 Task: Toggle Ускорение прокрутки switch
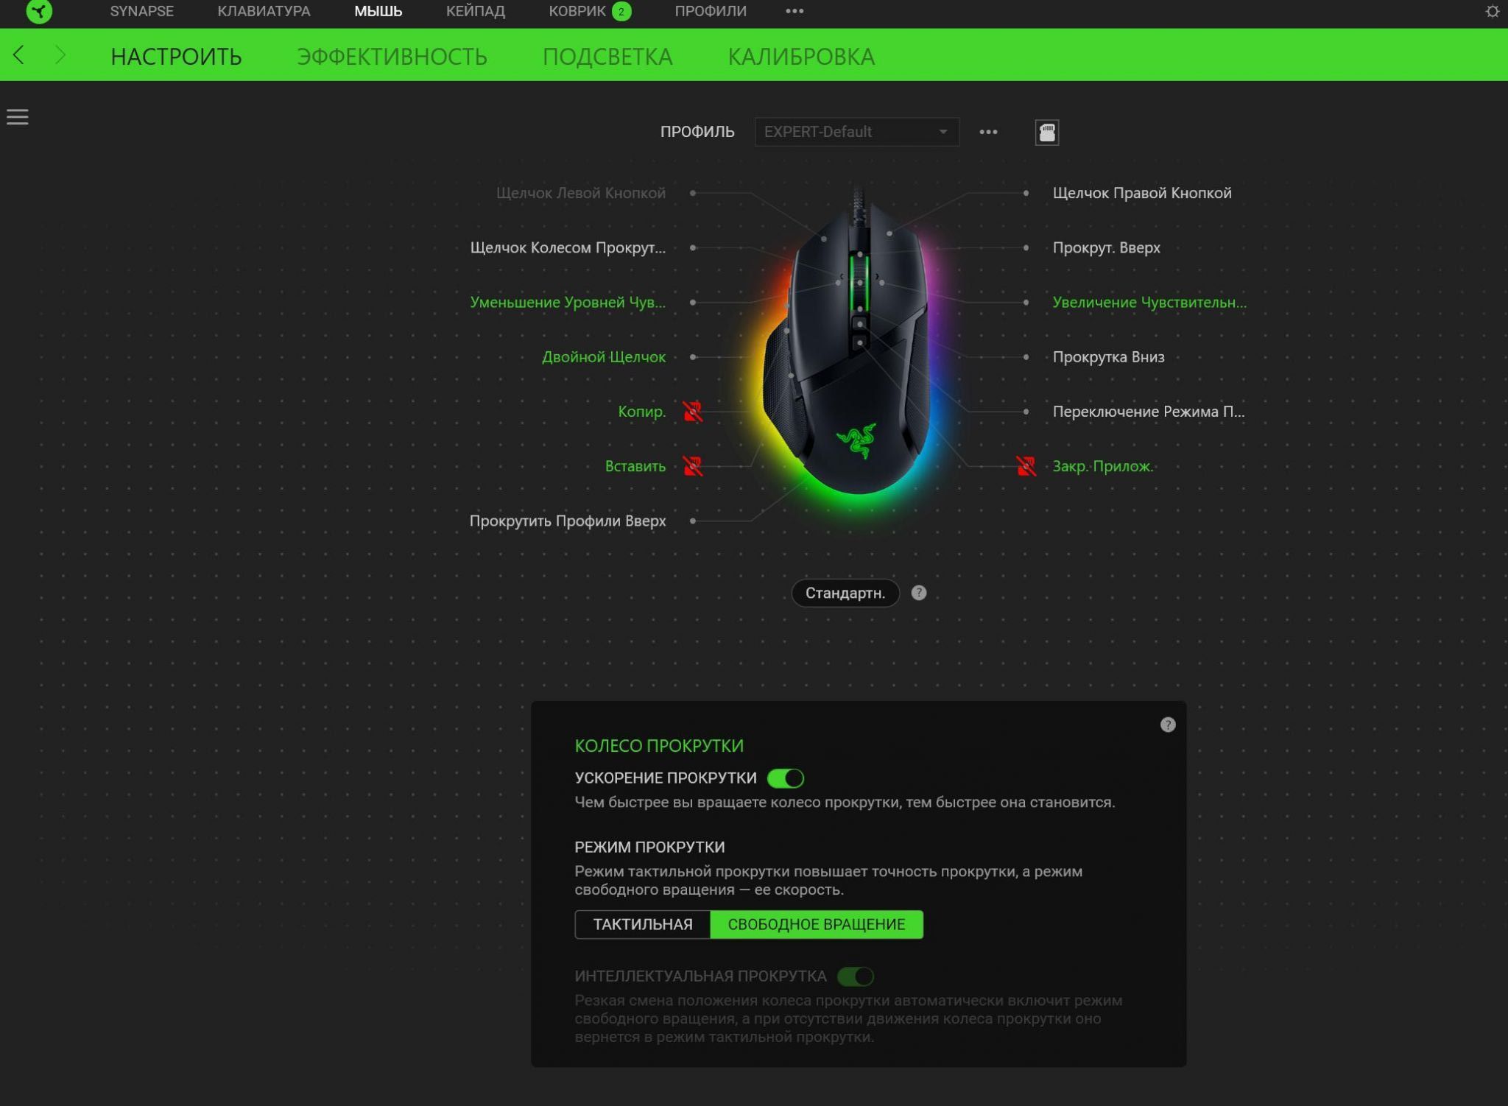click(785, 778)
